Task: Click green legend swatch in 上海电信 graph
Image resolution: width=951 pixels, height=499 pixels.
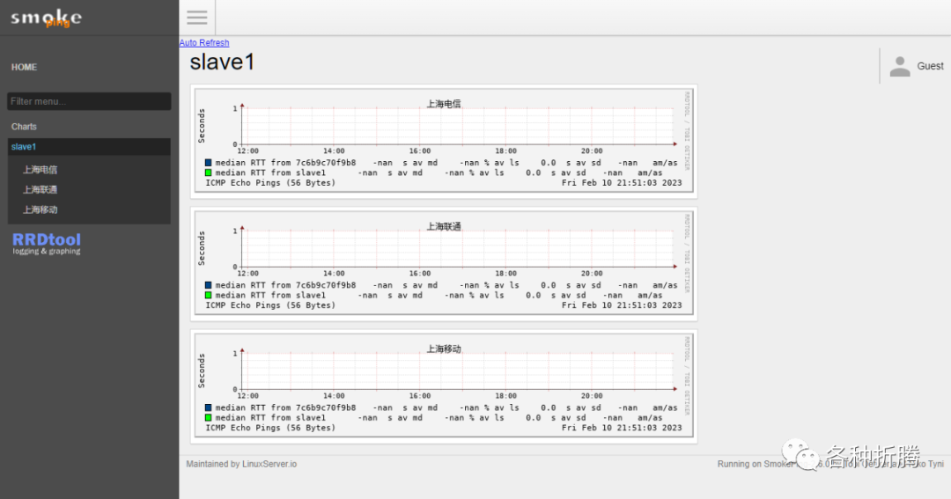Action: pos(208,172)
